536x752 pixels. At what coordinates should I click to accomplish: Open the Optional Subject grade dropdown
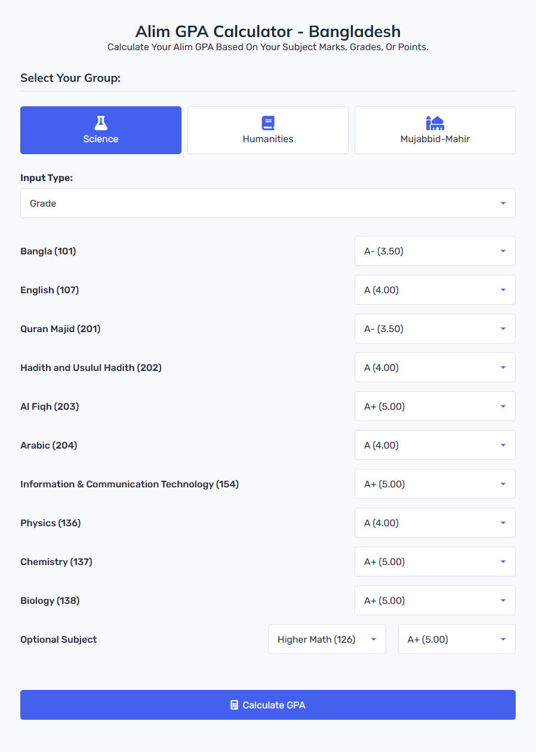pyautogui.click(x=457, y=639)
